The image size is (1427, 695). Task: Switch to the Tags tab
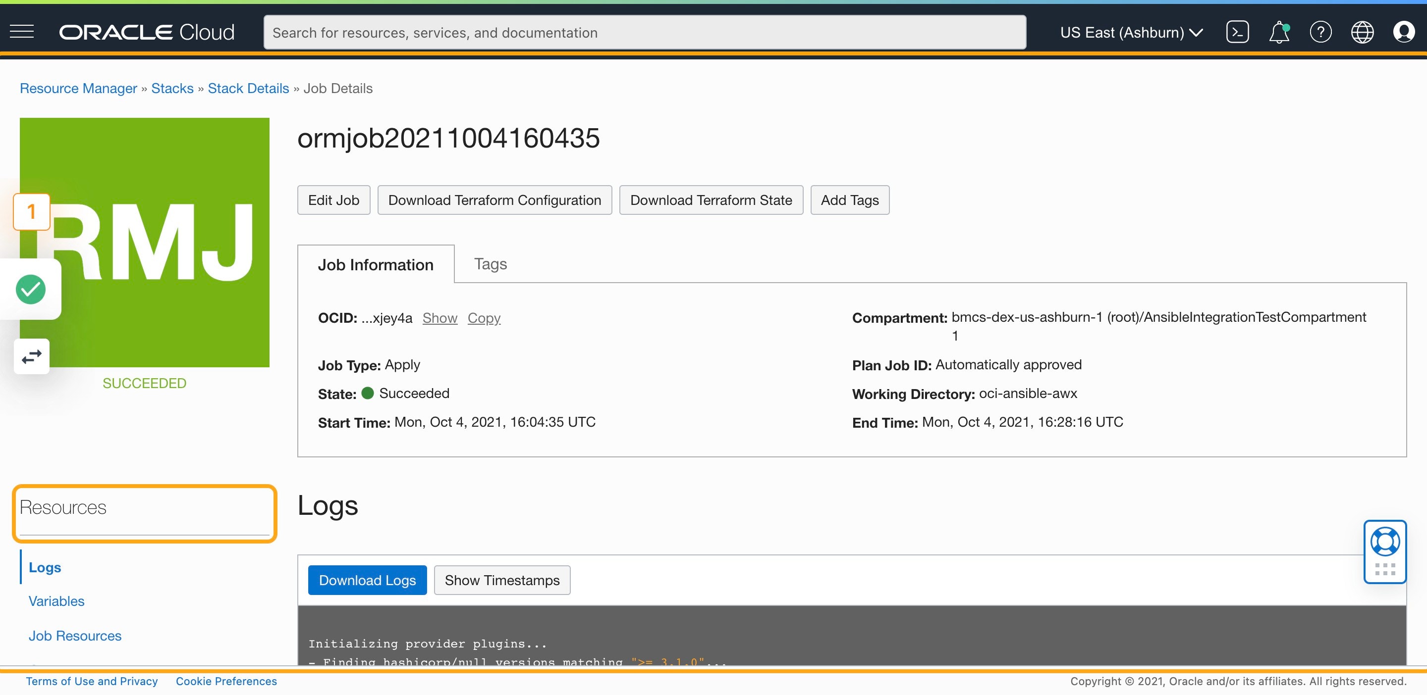490,264
